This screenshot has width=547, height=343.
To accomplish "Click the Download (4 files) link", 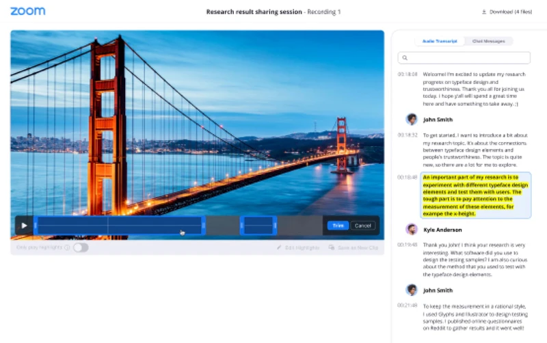I will (x=509, y=12).
